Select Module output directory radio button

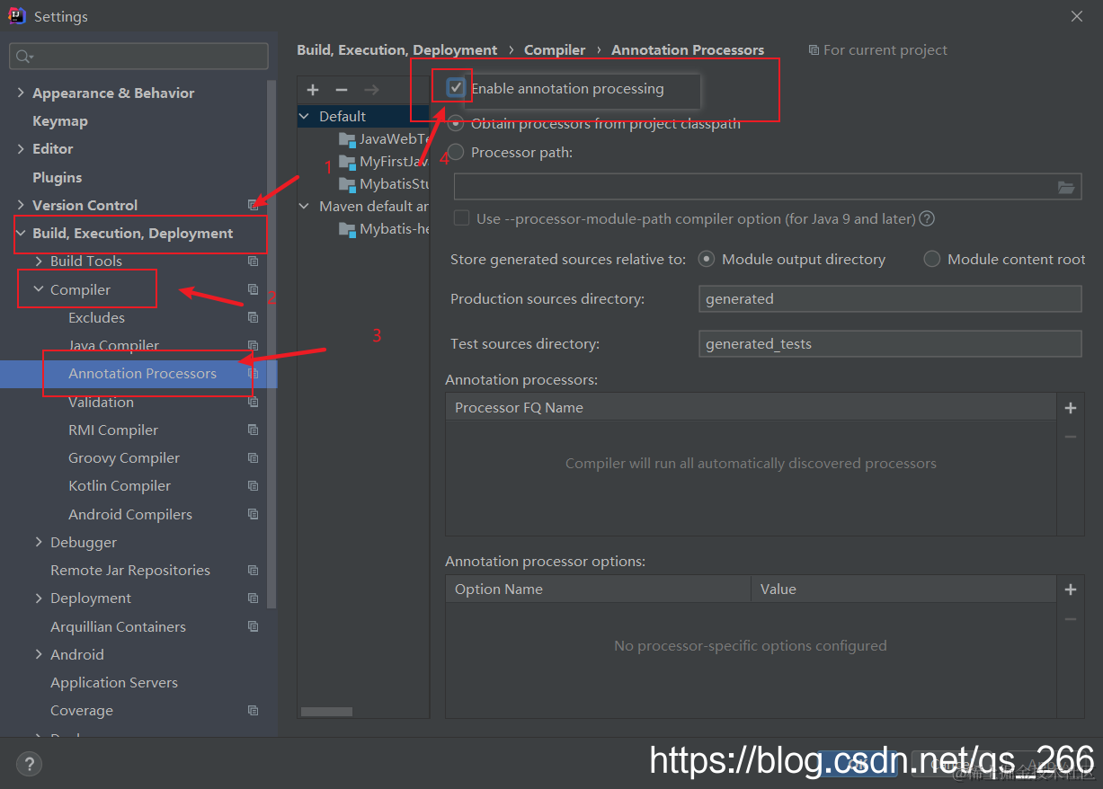point(707,259)
